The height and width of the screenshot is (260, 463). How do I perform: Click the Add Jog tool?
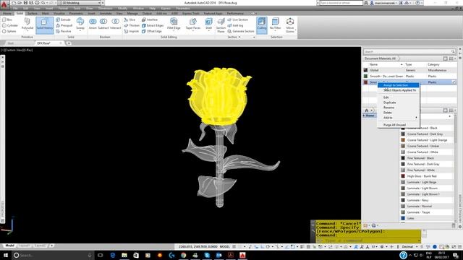click(x=235, y=25)
